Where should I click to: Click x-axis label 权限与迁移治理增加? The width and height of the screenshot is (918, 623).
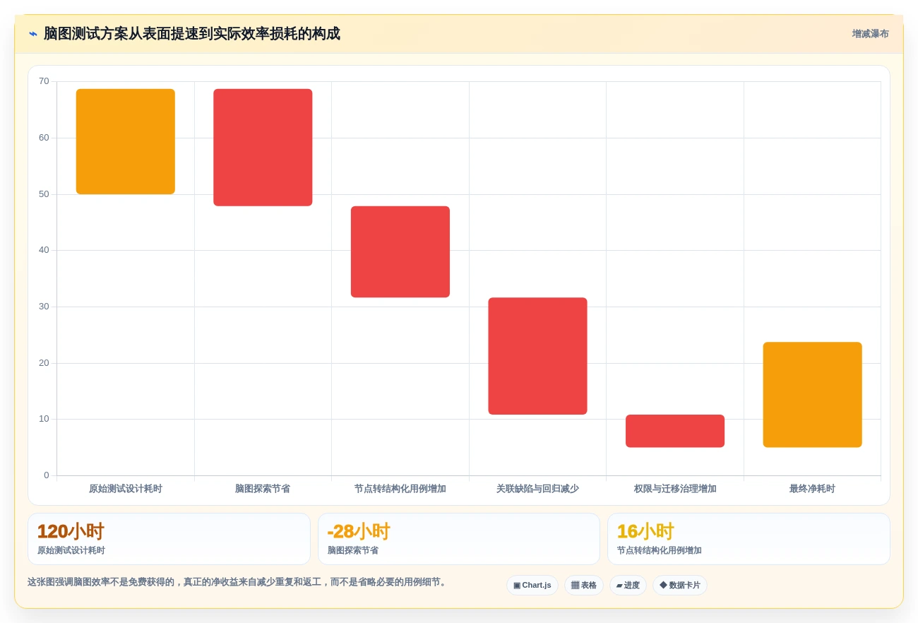(x=675, y=489)
